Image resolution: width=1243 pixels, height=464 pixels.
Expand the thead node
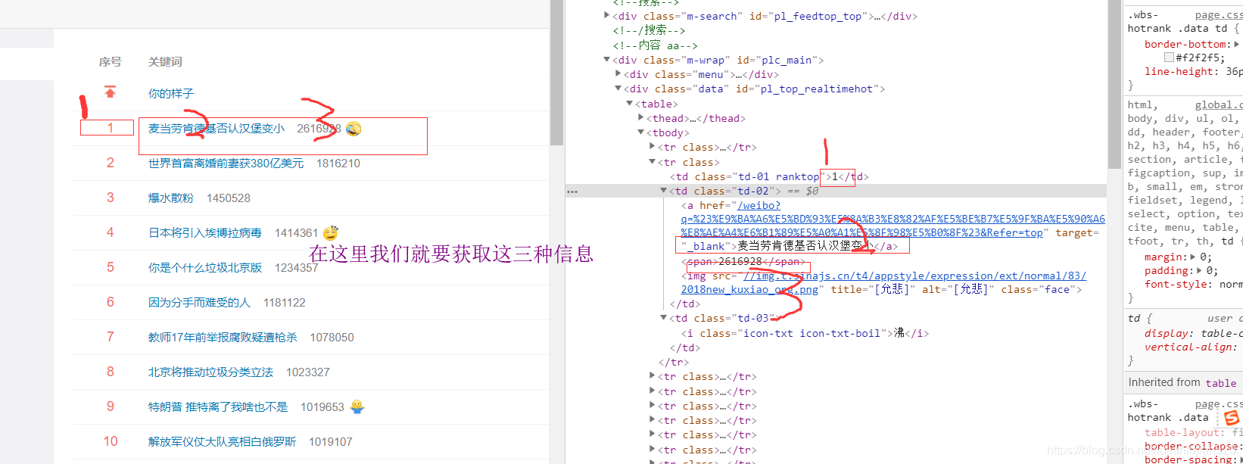click(x=641, y=118)
